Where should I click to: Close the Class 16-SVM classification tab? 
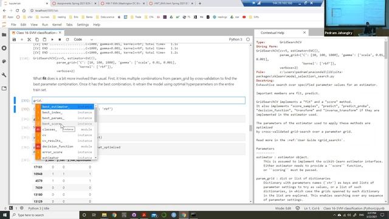[x=60, y=33]
